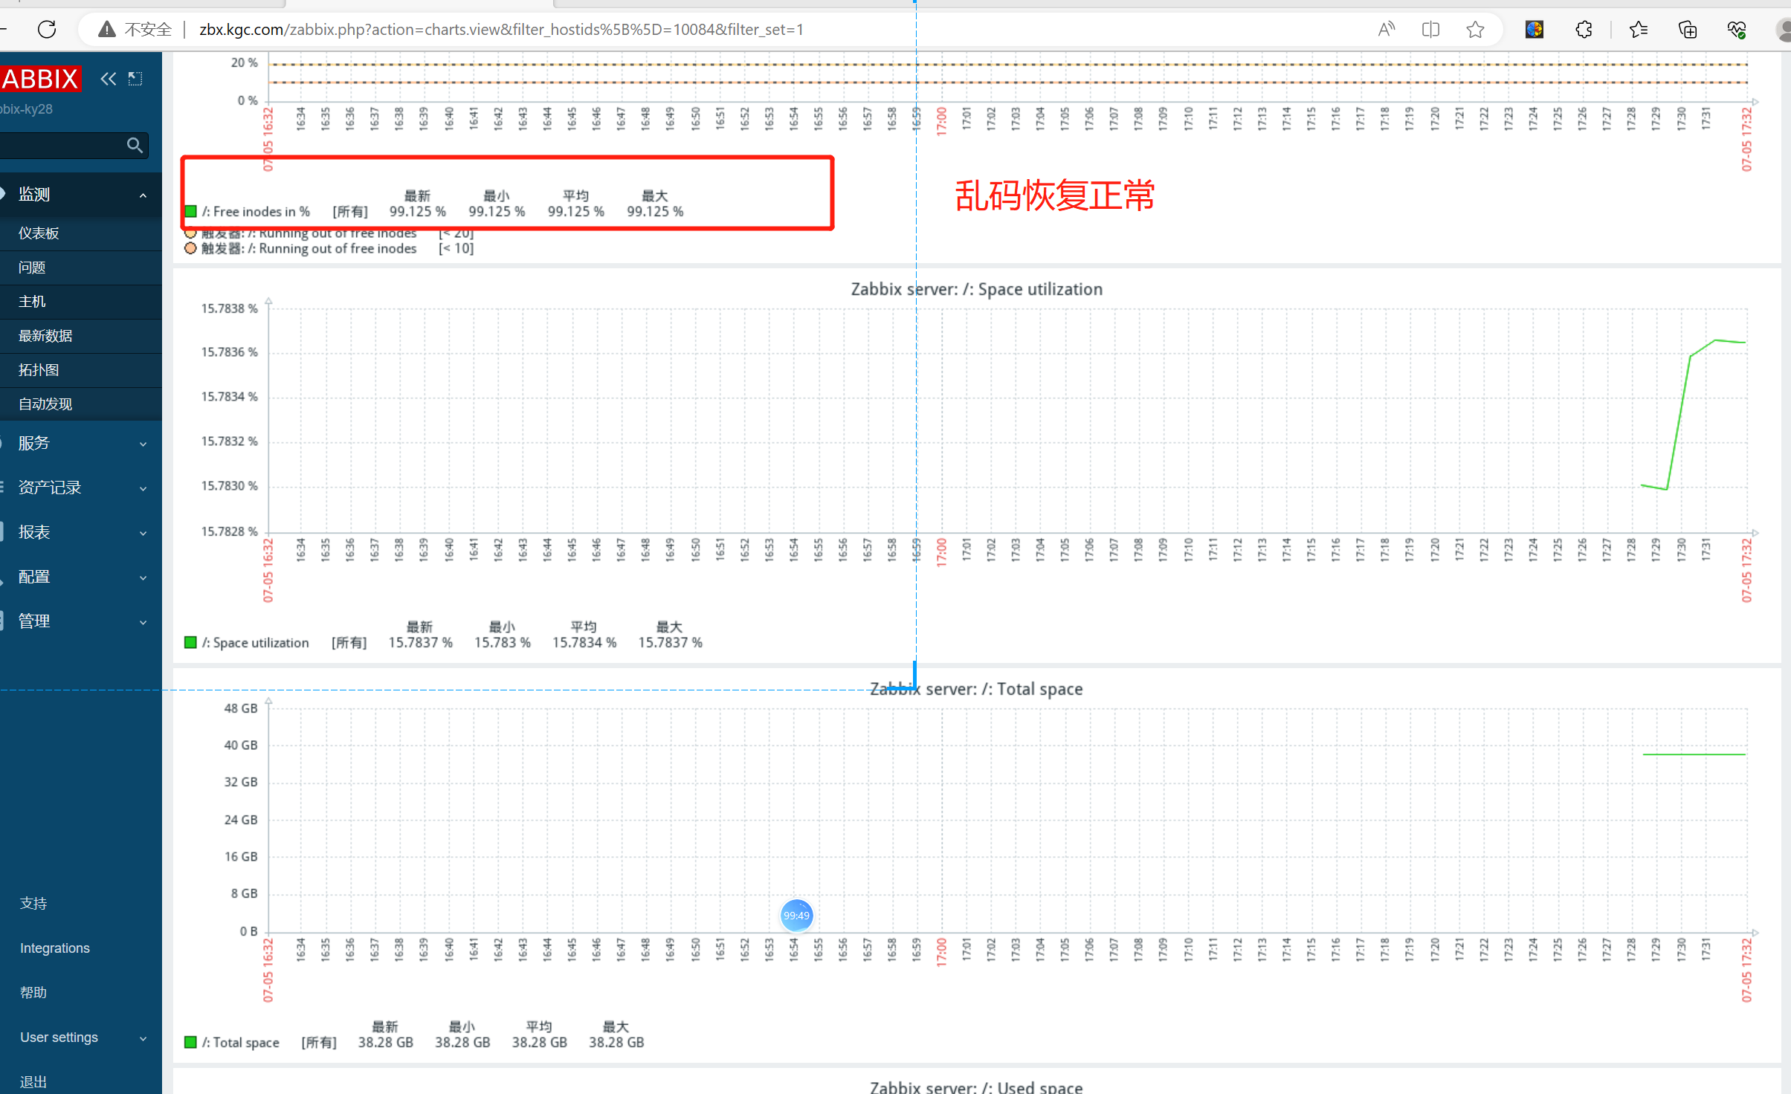
Task: Open the 支持 link in sidebar
Action: (x=33, y=904)
